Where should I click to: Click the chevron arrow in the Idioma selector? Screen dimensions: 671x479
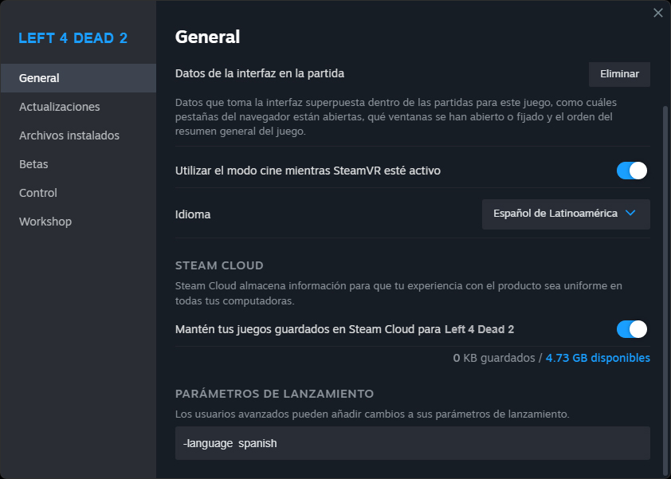(630, 213)
